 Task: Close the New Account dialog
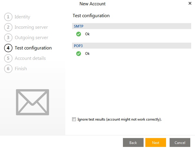tap(190, 3)
